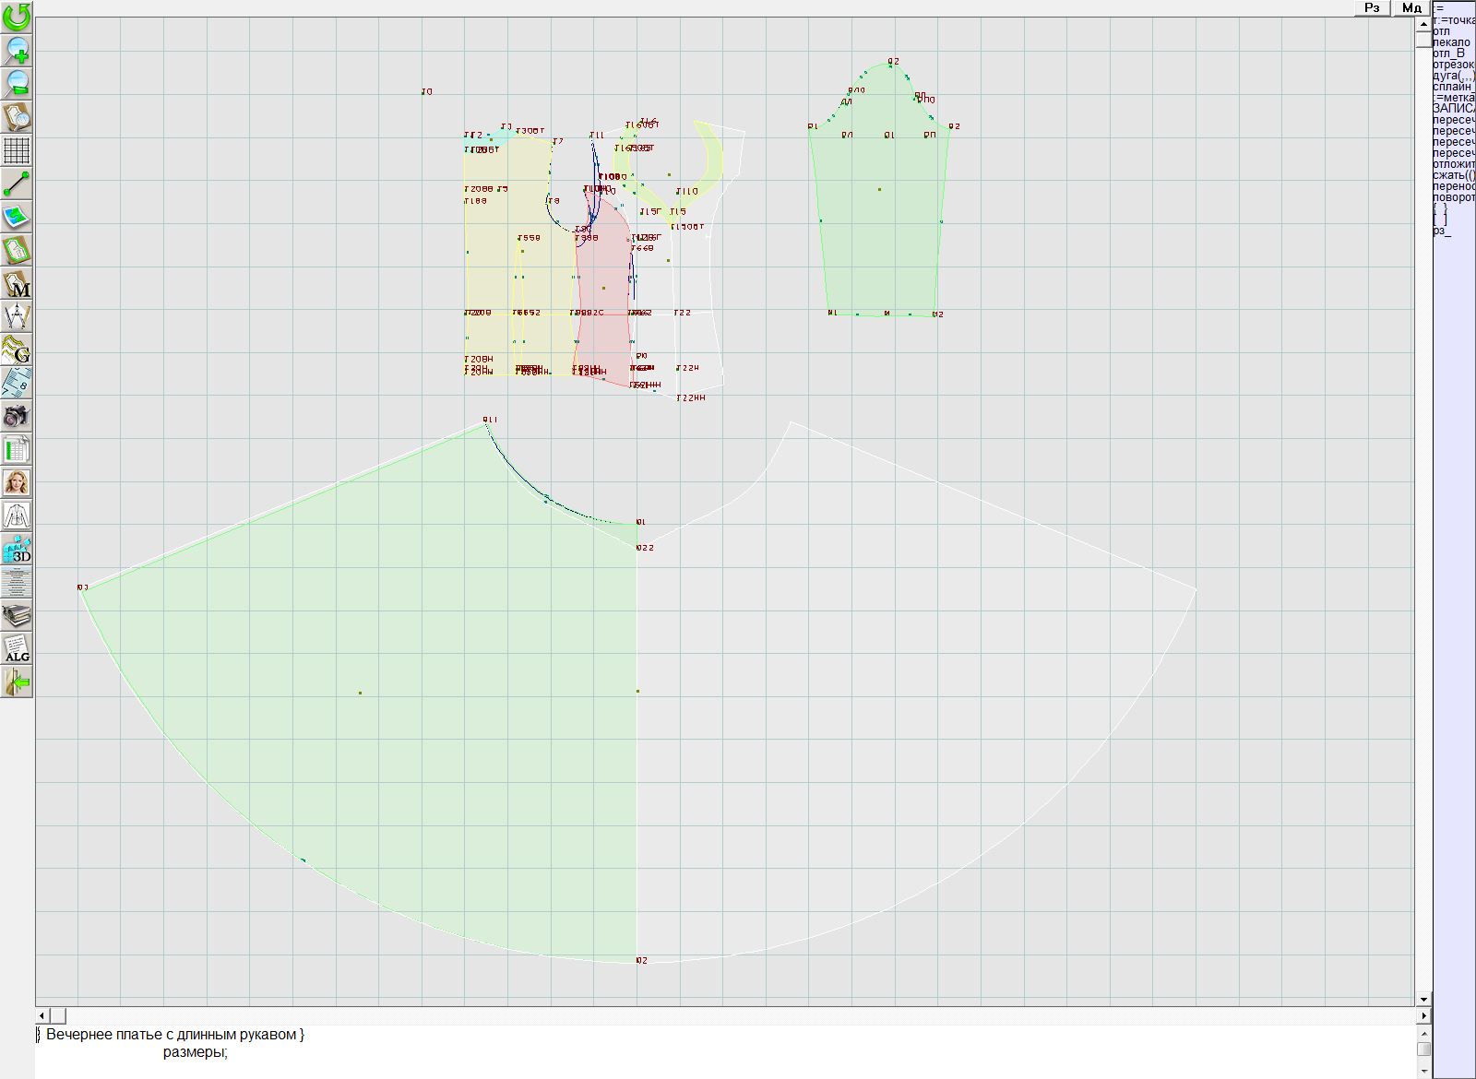
Task: Select 'лекало' in the command list
Action: tap(1452, 42)
